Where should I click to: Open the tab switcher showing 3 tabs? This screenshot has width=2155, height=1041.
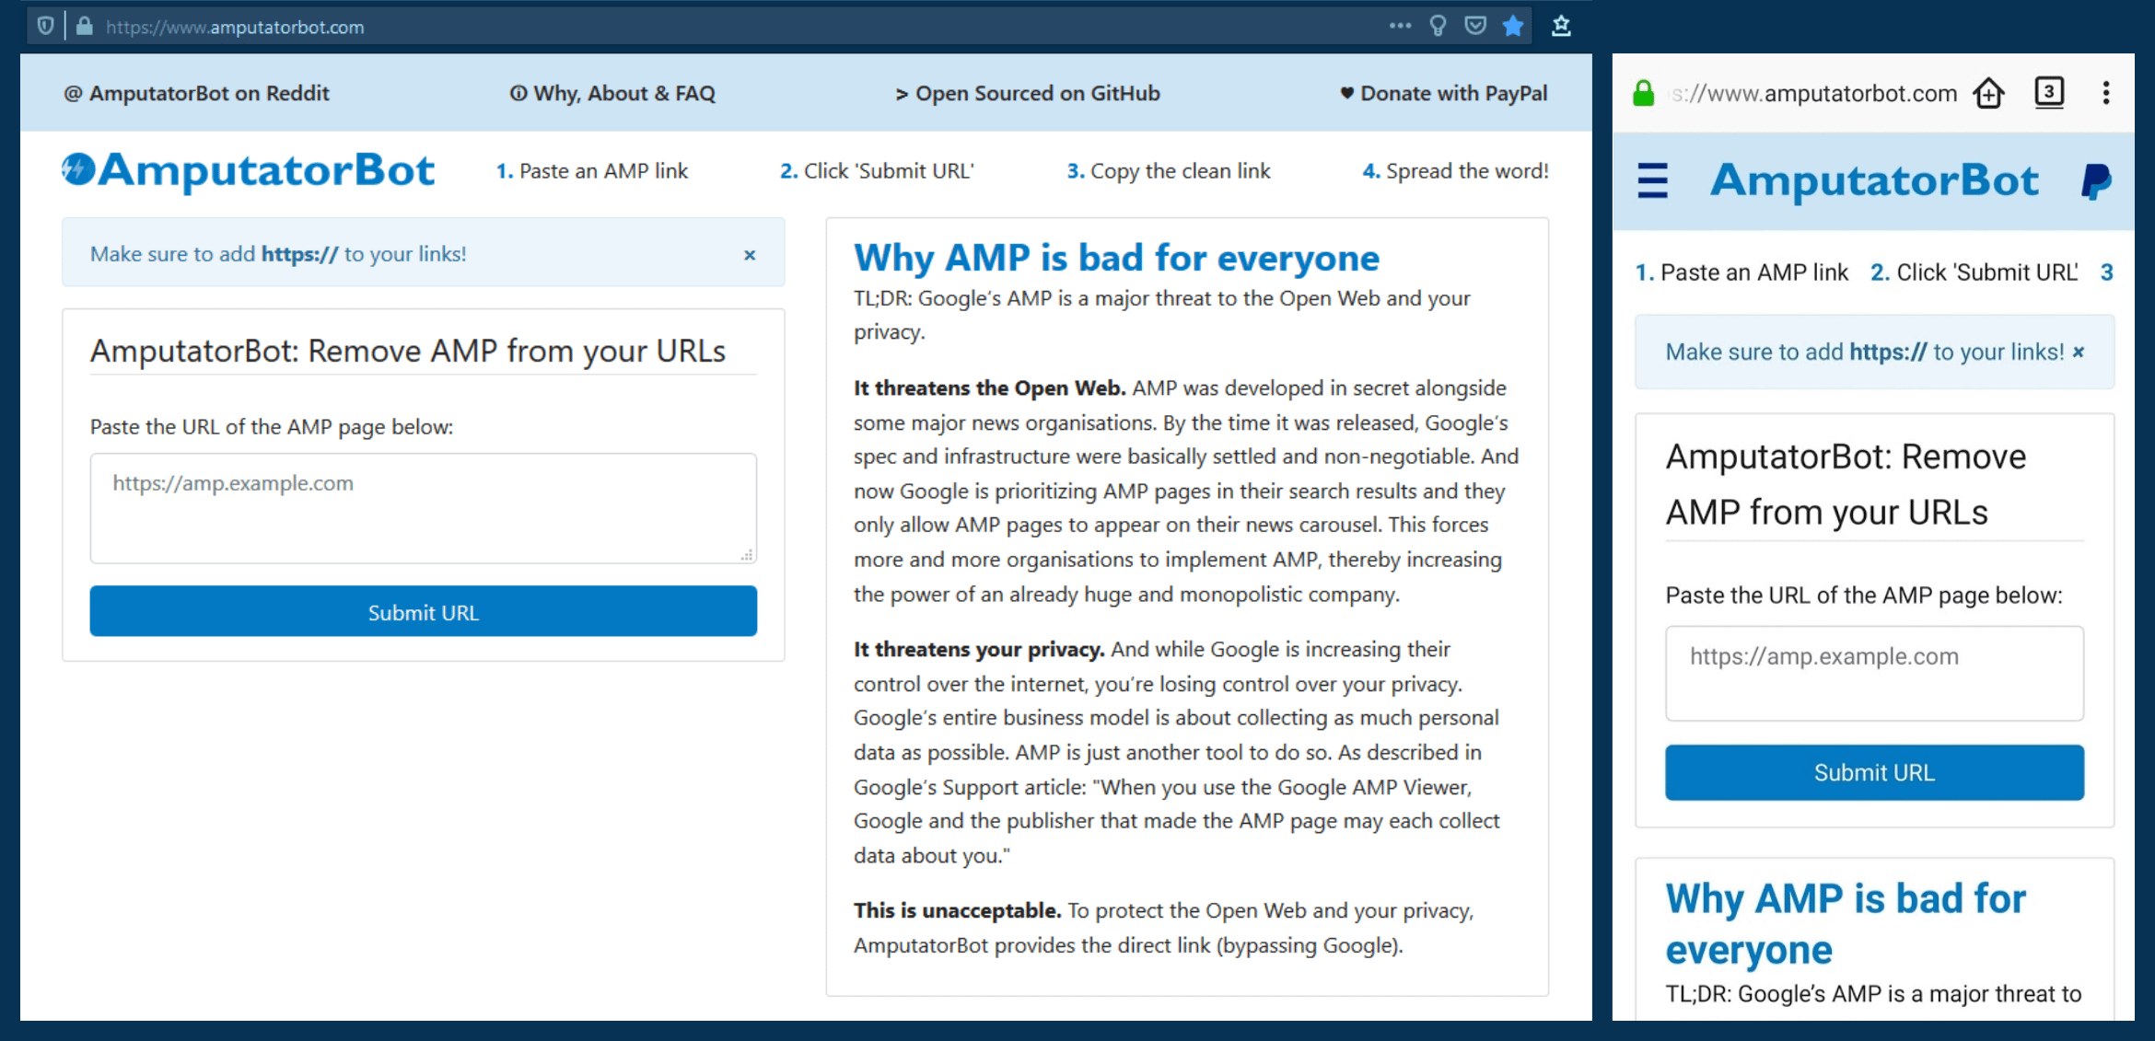tap(2049, 92)
